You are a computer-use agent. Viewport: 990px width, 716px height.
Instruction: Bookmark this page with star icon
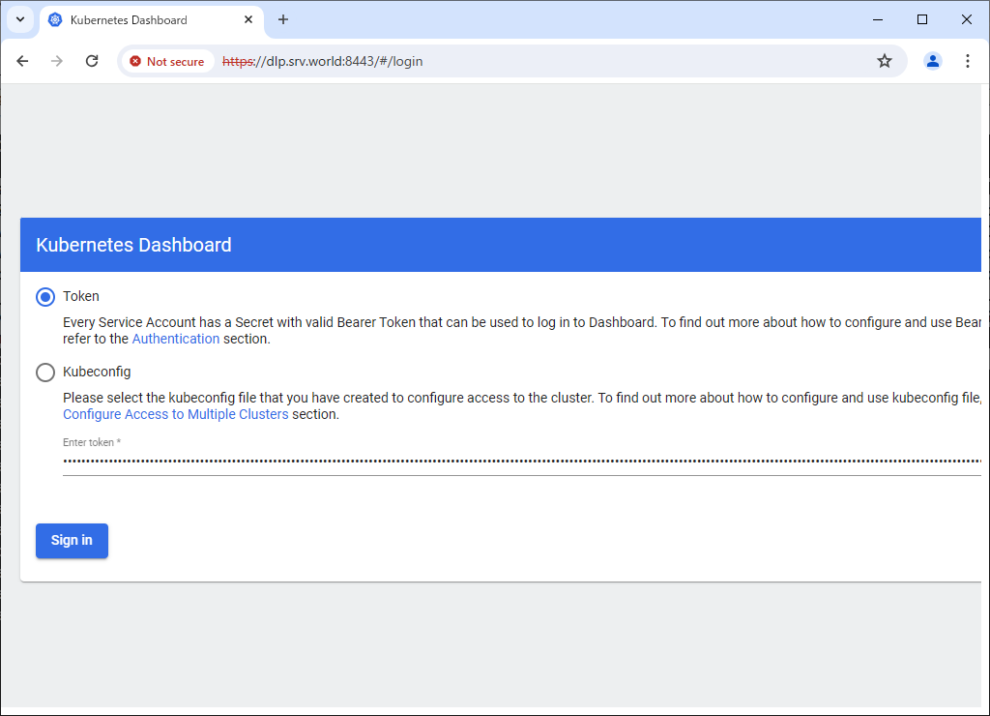click(884, 61)
